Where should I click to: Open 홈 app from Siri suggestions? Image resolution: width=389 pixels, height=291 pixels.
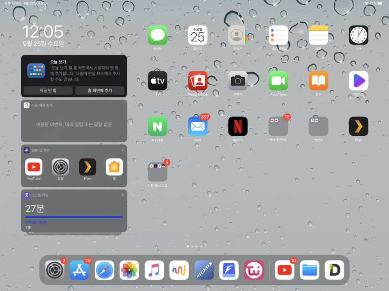pyautogui.click(x=114, y=167)
